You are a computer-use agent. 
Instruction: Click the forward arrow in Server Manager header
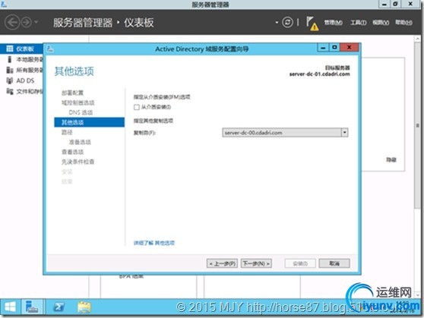click(27, 23)
